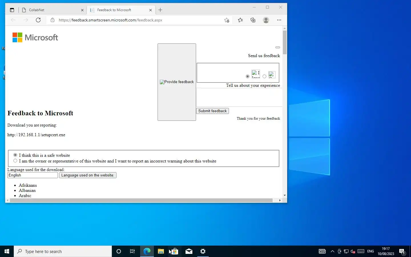Open Settings from the taskbar

pyautogui.click(x=203, y=251)
